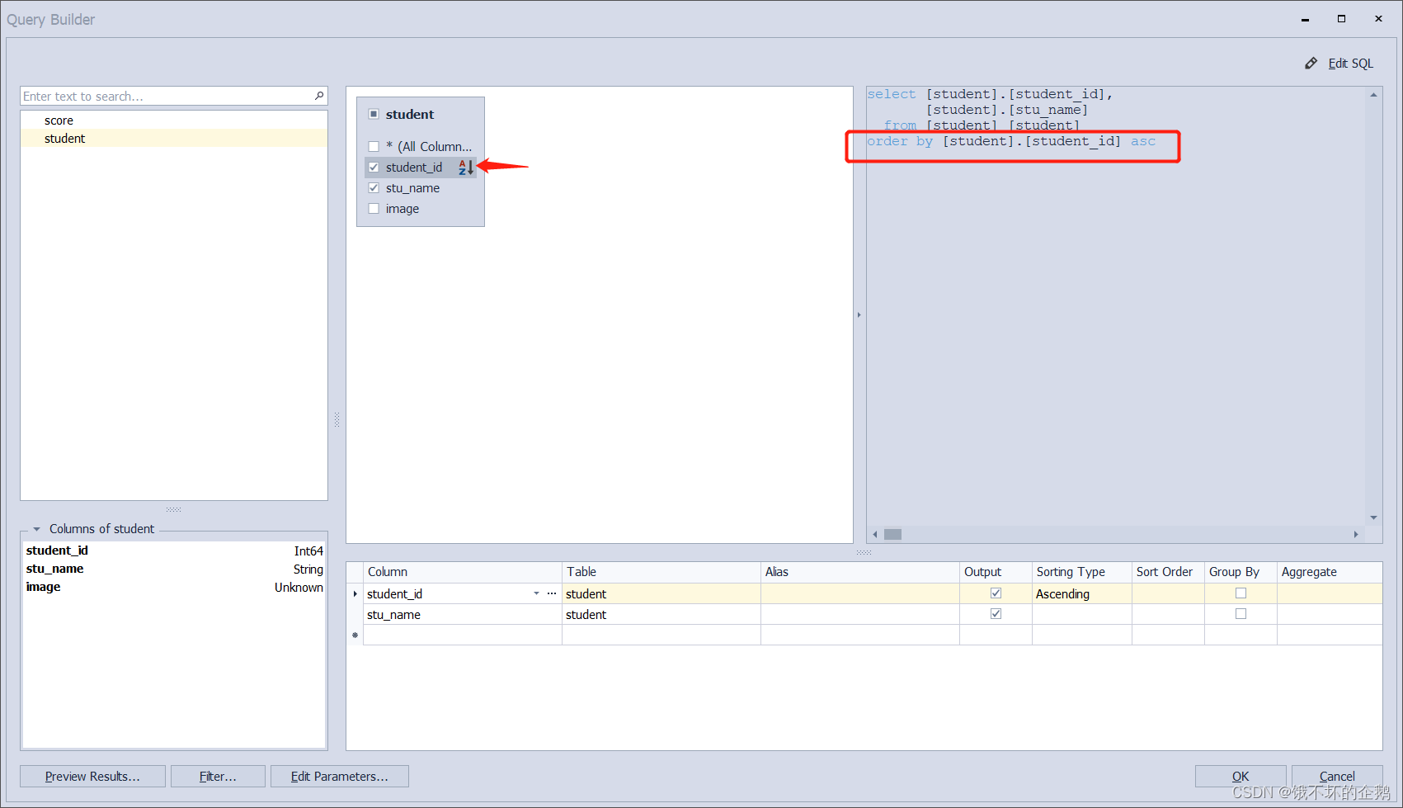Open the student_id column dropdown in grid
The width and height of the screenshot is (1403, 808).
[536, 593]
